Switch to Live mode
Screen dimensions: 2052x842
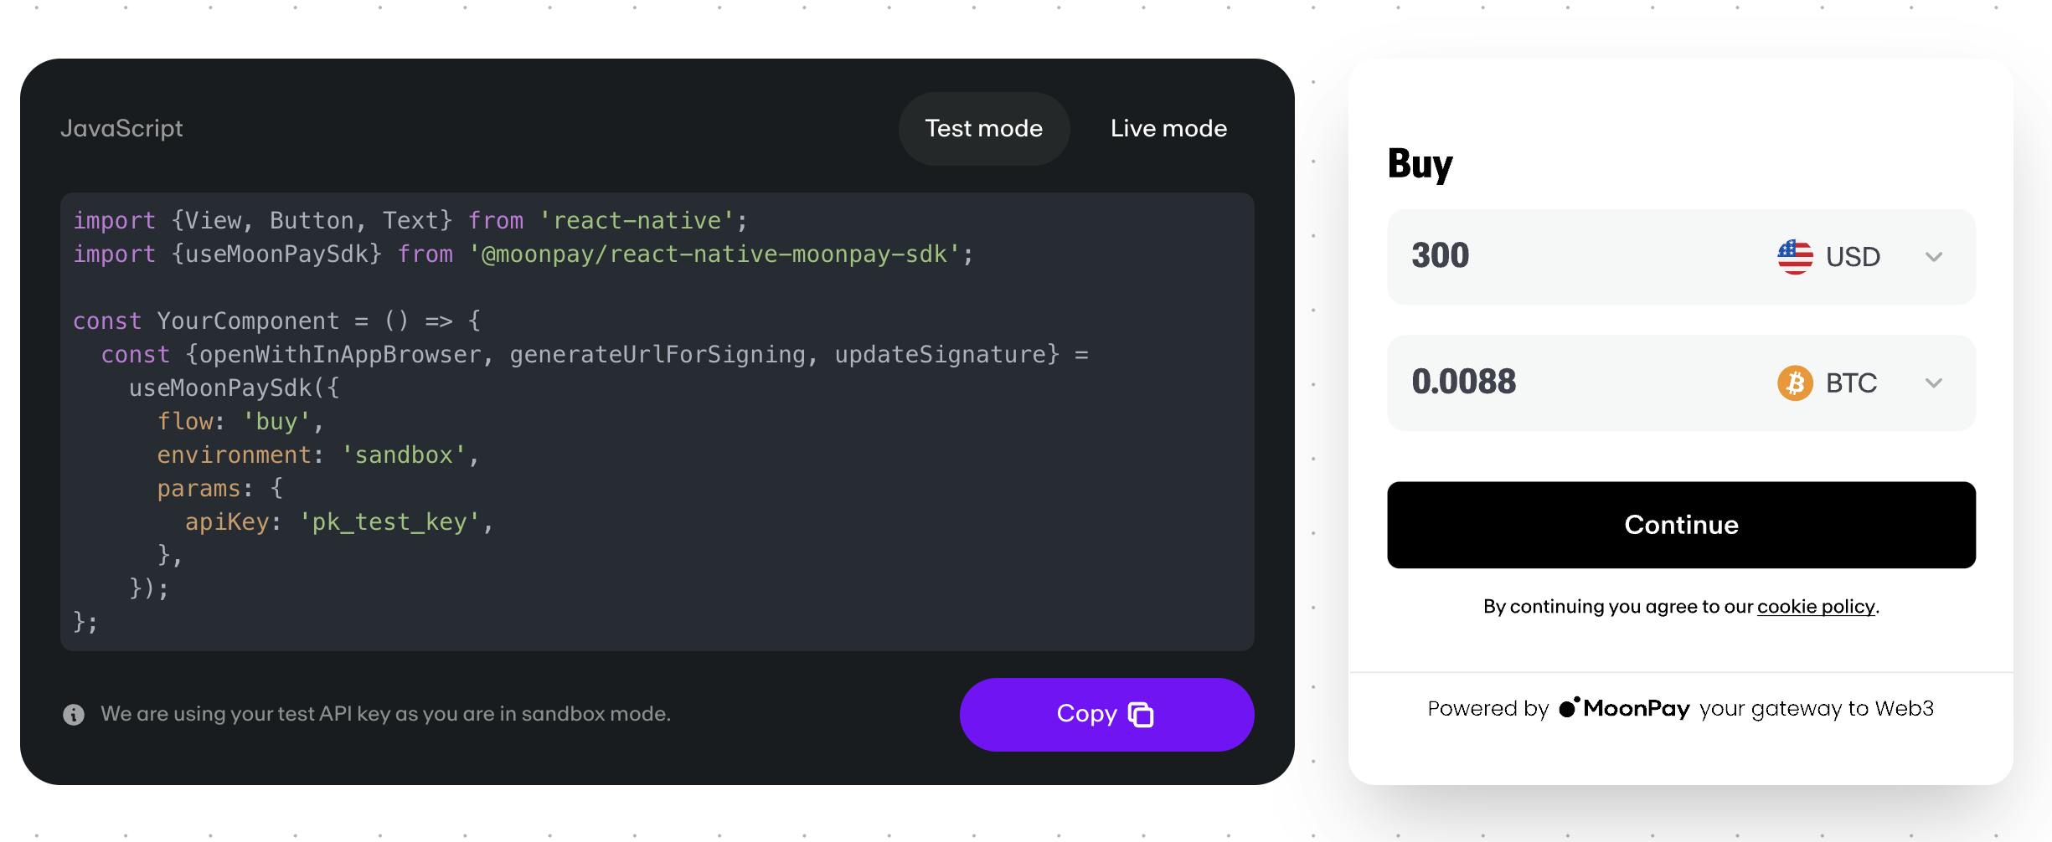point(1168,129)
